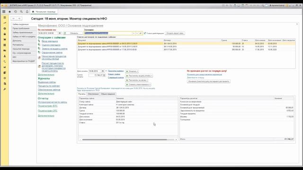Viewport: 303px width, 170px height.
Task: Open selected Заемщик card icon
Action: click(141, 33)
